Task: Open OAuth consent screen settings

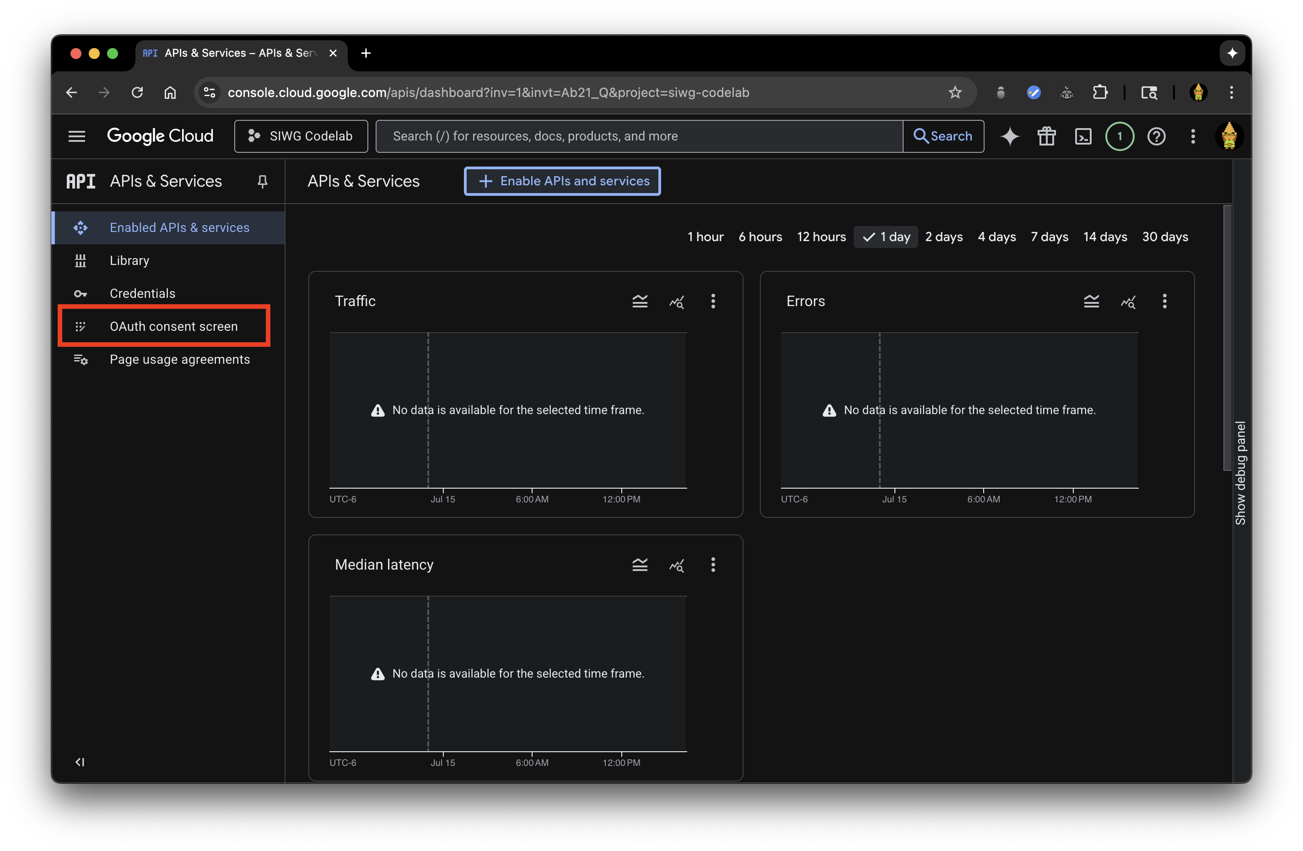Action: 173,326
